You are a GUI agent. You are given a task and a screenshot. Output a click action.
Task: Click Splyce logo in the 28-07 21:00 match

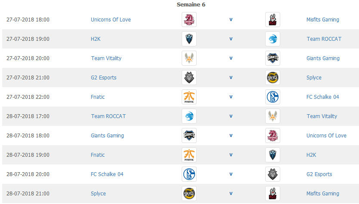point(189,194)
